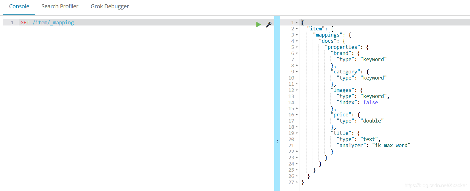The image size is (470, 191).
Task: Fold the "price" field at line 16
Action: pos(297,115)
